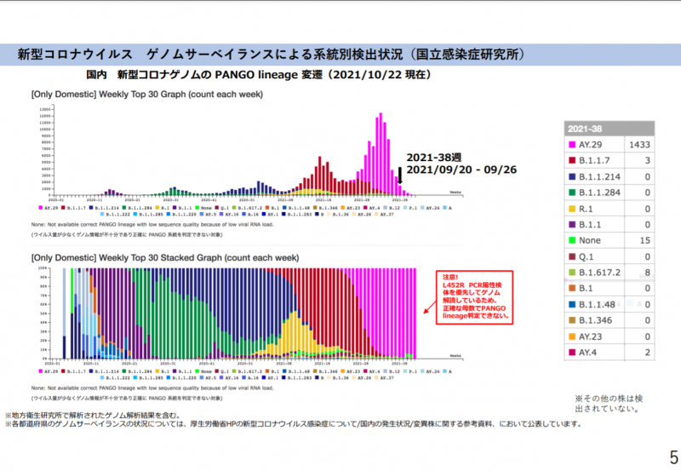Click the bright green None swatch in the table
This screenshot has width=681, height=471.
click(571, 241)
